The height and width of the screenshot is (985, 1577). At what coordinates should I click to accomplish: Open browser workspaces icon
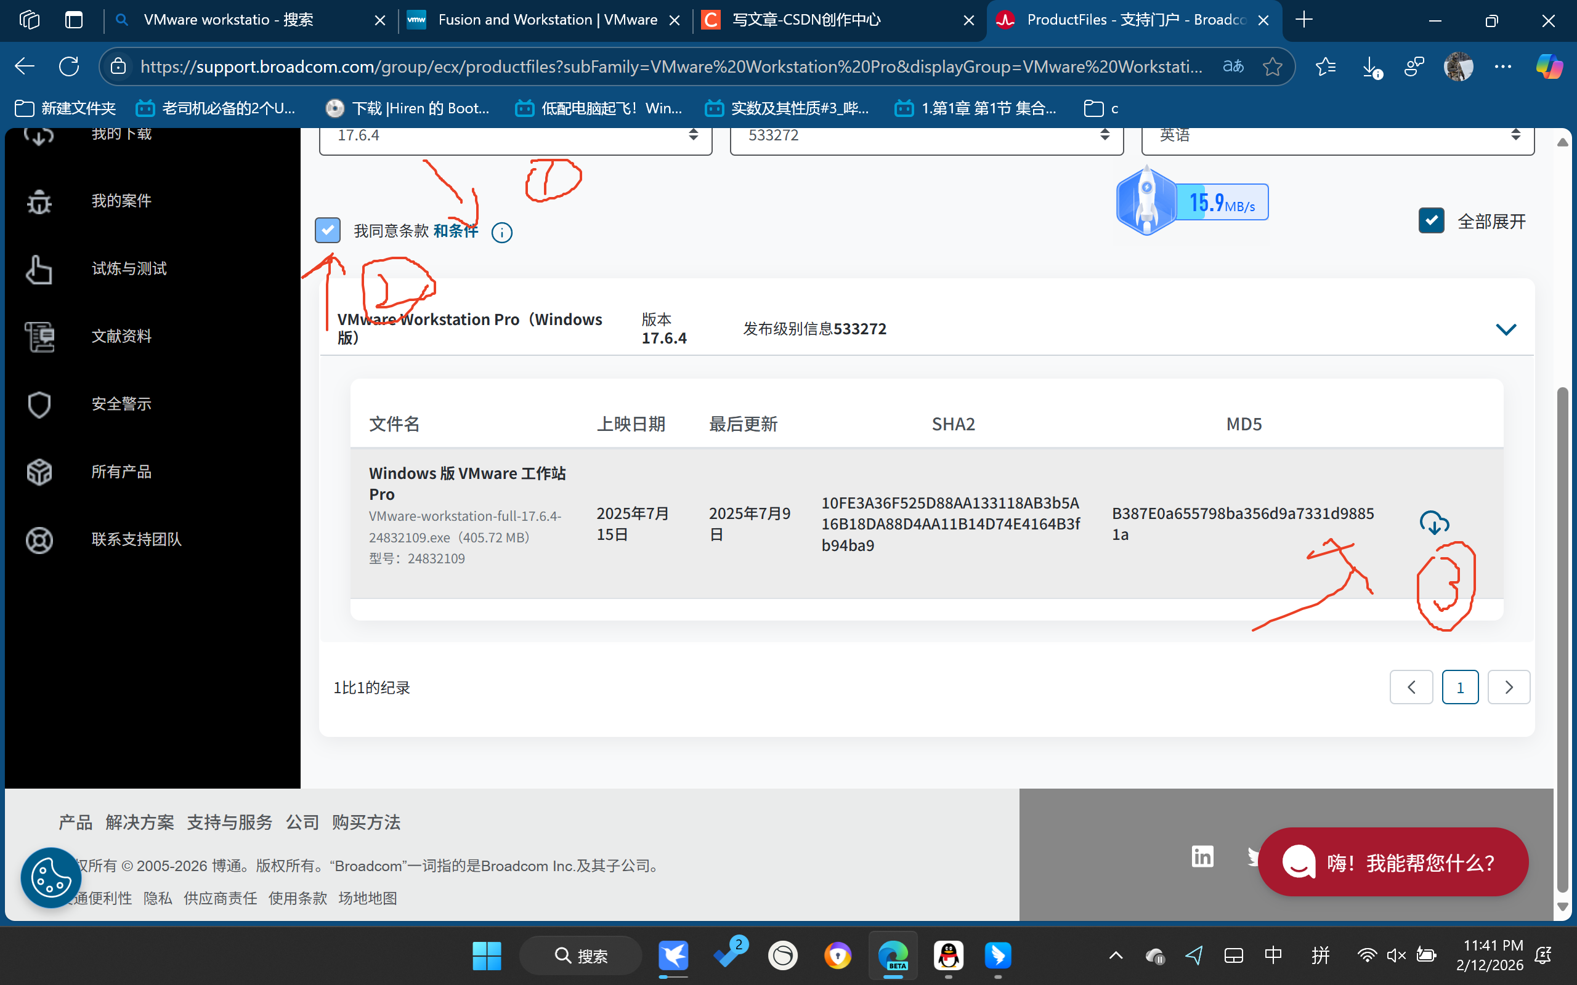tap(30, 20)
